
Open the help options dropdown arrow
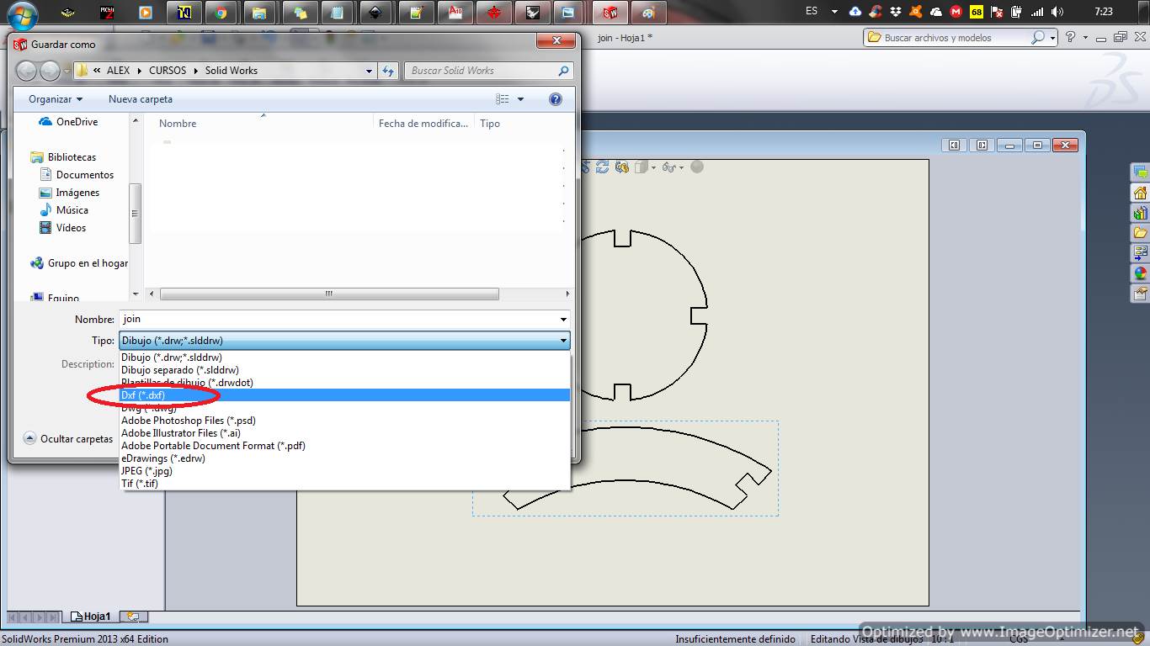(1085, 37)
